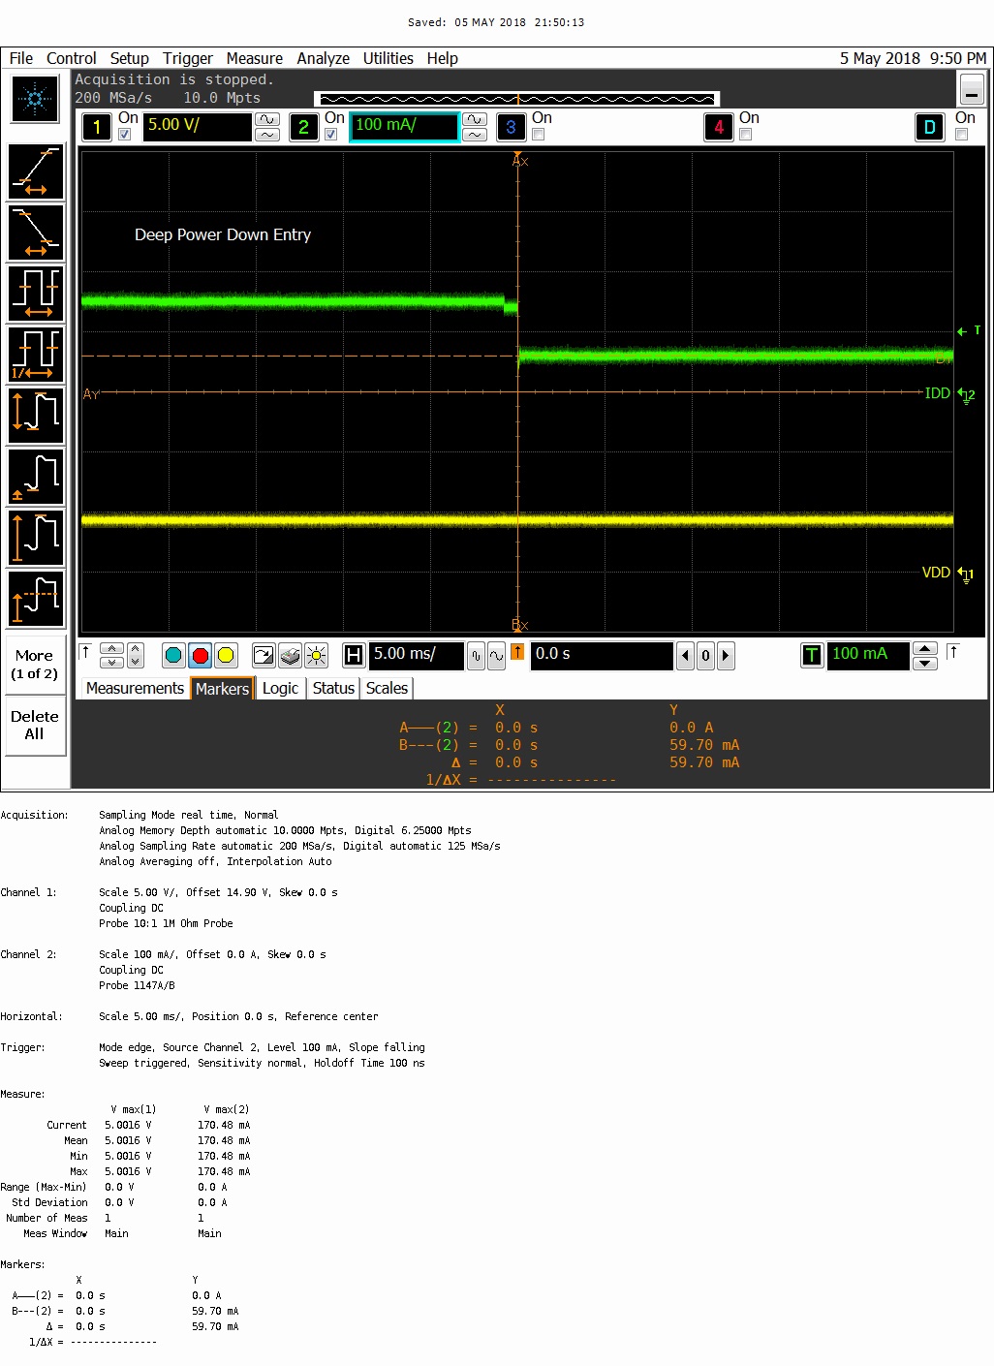Select the fall time measurement icon

point(37,233)
